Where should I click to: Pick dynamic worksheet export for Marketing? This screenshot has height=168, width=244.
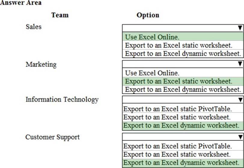[x=183, y=90]
